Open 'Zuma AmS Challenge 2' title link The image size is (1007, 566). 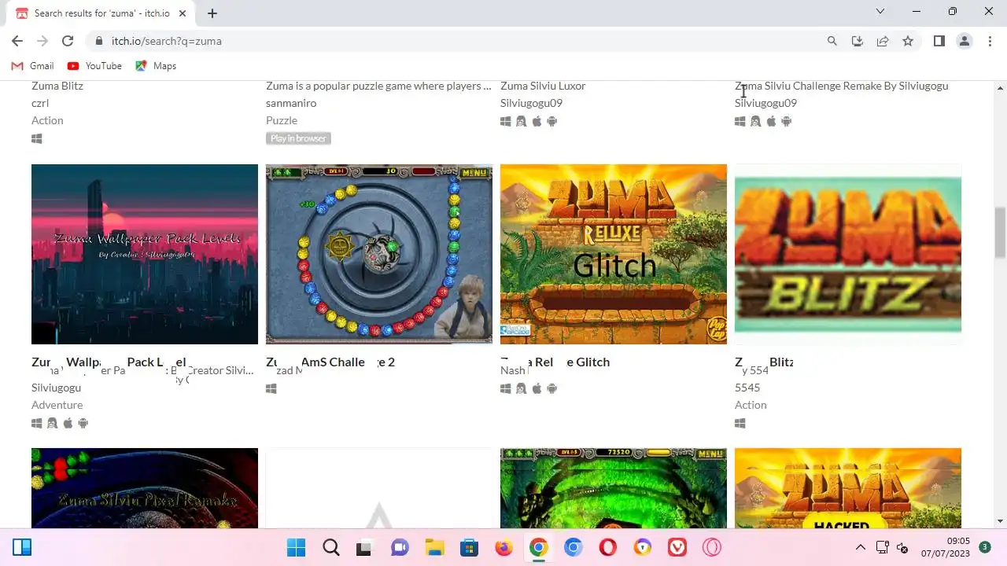(330, 362)
